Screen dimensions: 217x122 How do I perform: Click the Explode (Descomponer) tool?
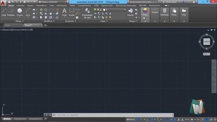click(57, 14)
